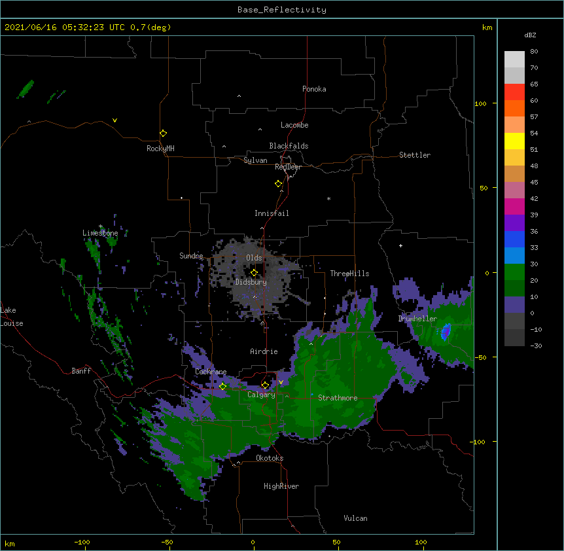564x551 pixels.
Task: Click the Didsbury town label
Action: [x=251, y=282]
